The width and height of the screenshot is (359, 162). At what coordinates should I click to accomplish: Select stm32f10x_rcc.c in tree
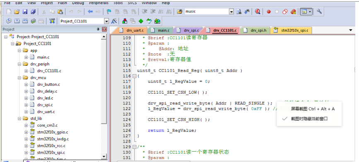[x=51, y=146]
